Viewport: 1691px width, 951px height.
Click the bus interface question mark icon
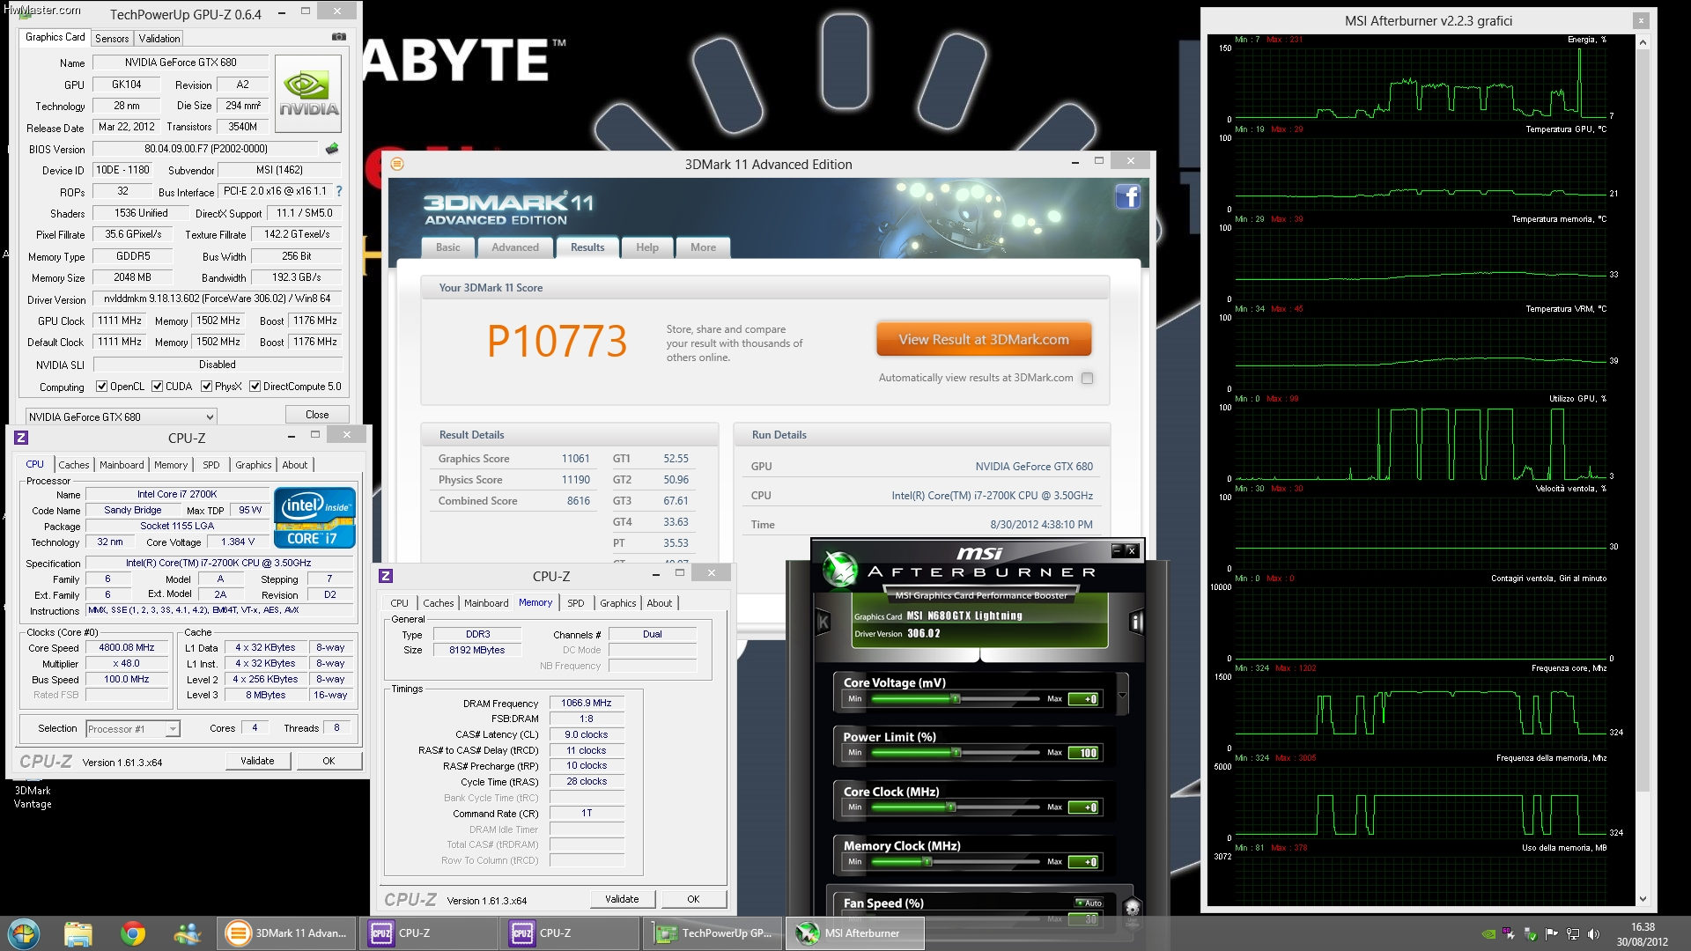pyautogui.click(x=339, y=191)
